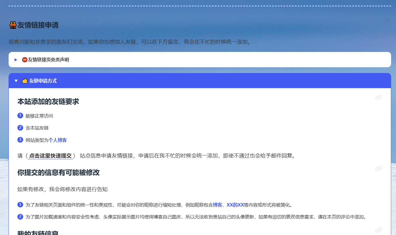Click anchor icon beside 我的友链信息 heading
Screen dimensions: 396x235
click(x=379, y=230)
